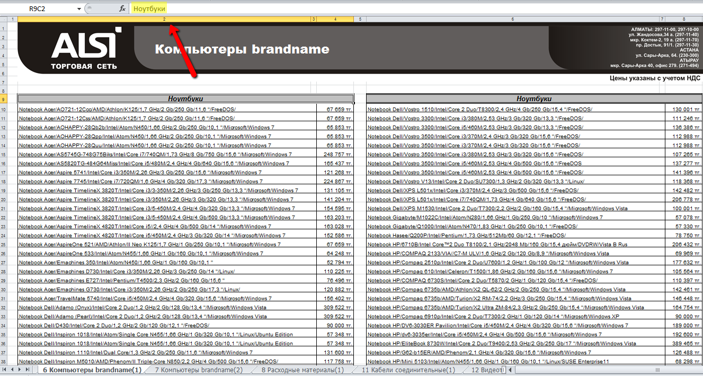Open Notebook Dell/XPS M1530 link

[498, 208]
